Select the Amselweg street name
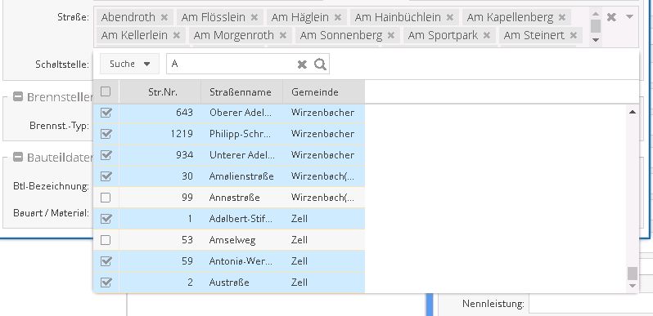This screenshot has width=653, height=316. tap(232, 240)
